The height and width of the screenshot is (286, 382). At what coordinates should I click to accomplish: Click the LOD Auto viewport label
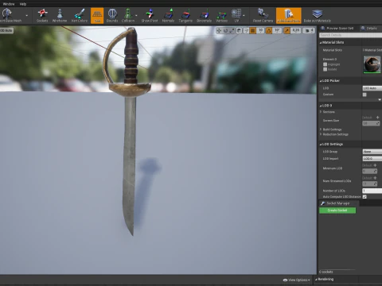tap(6, 30)
